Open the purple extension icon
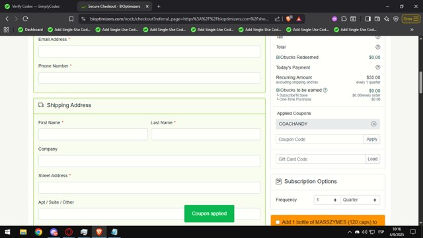 (334, 19)
